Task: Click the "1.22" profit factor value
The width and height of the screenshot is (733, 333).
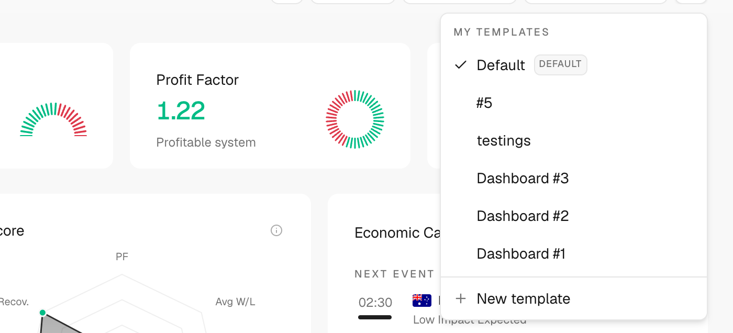Action: click(181, 110)
